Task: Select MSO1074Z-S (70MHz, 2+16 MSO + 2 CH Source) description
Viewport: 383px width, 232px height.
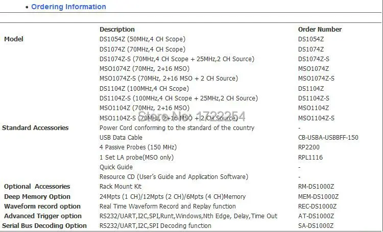Action: pos(169,79)
